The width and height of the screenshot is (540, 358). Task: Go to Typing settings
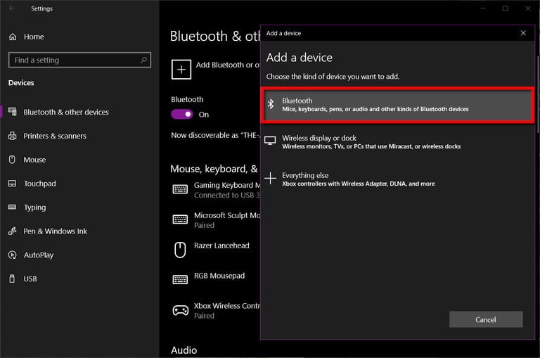point(34,207)
